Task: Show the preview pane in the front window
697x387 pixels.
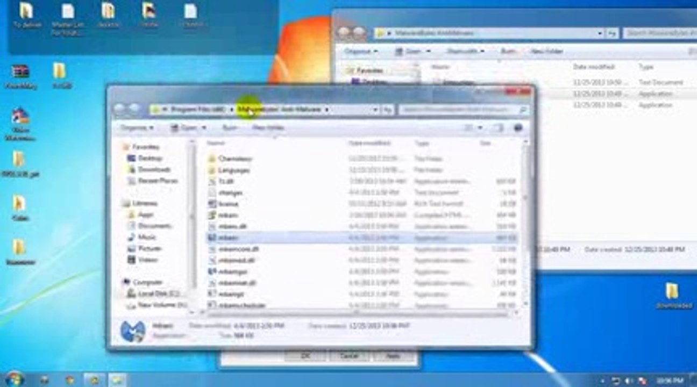Action: (499, 128)
